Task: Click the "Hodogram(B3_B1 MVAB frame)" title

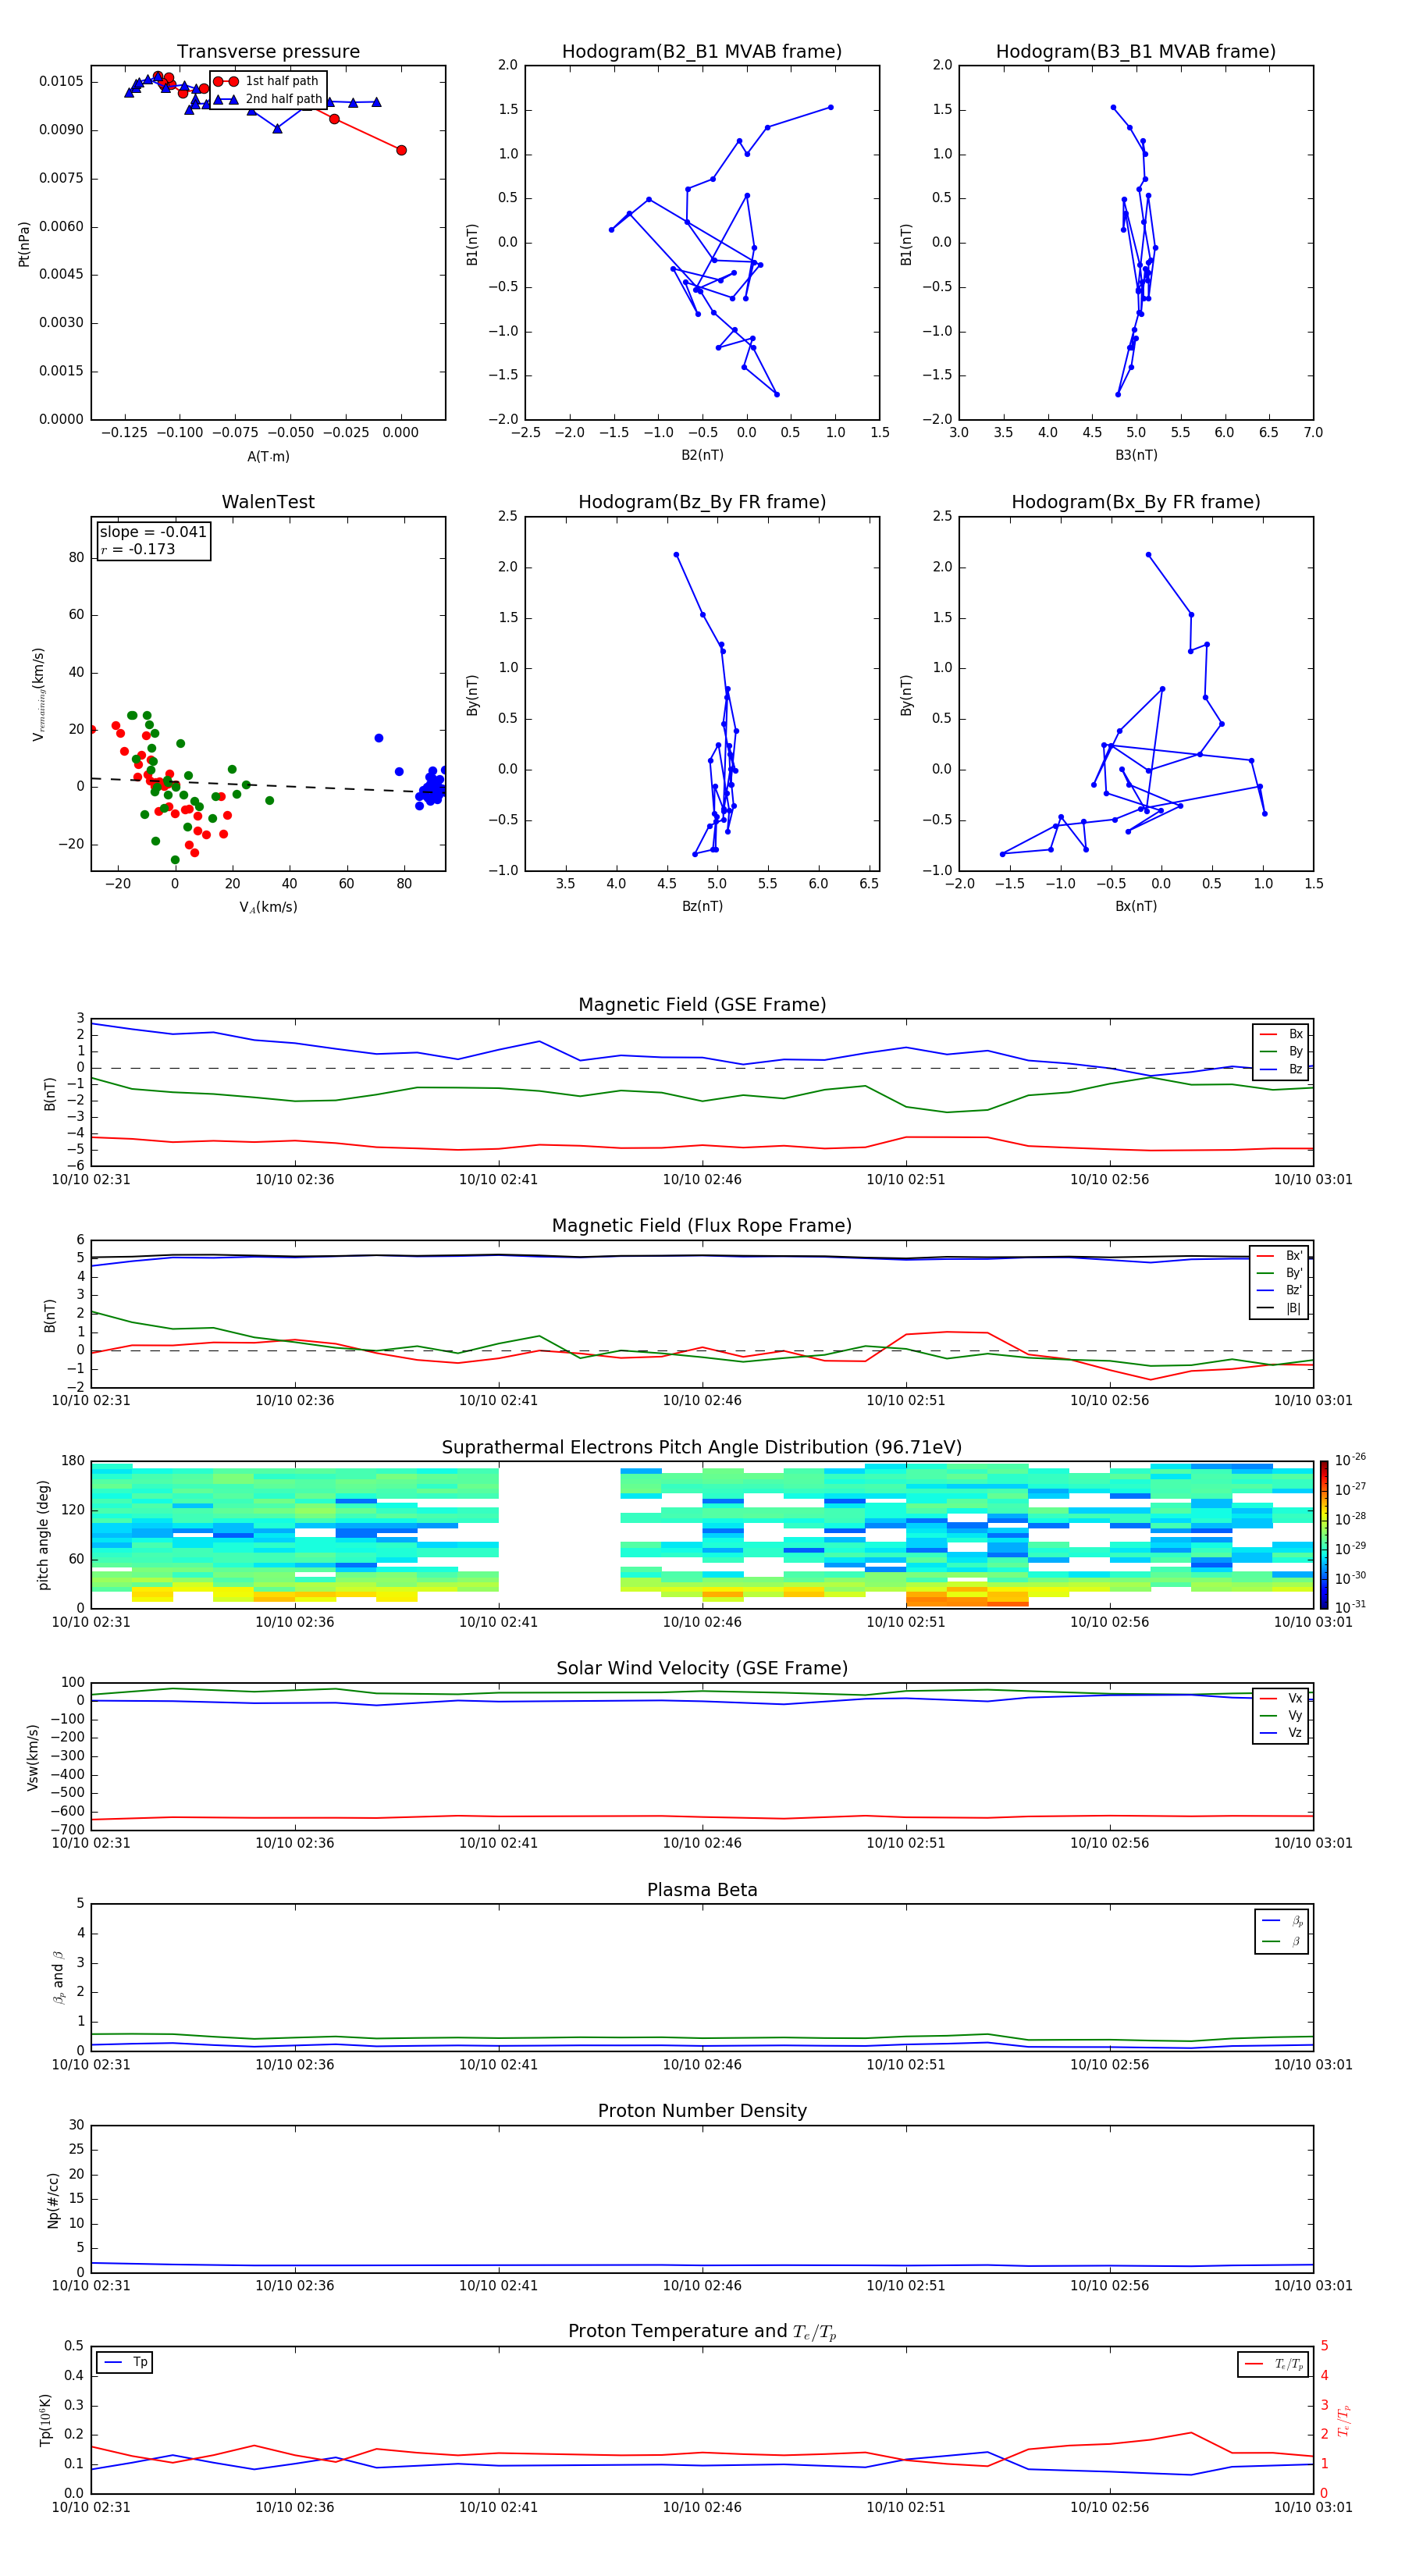Action: (x=1136, y=52)
